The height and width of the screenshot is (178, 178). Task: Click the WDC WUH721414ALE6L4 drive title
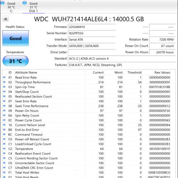pyautogui.click(x=89, y=19)
